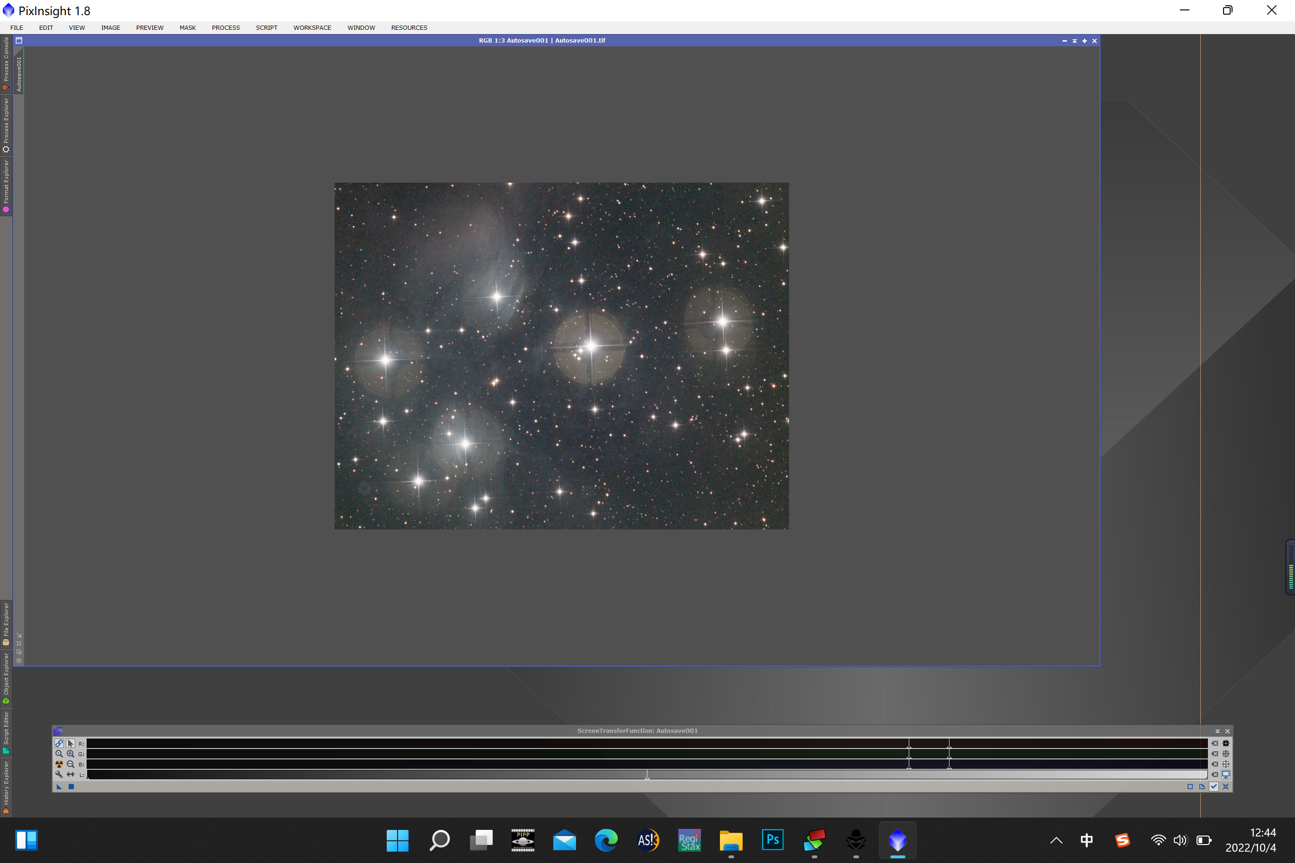Click the image window icon at top-left
Viewport: 1295px width, 863px height.
(19, 40)
